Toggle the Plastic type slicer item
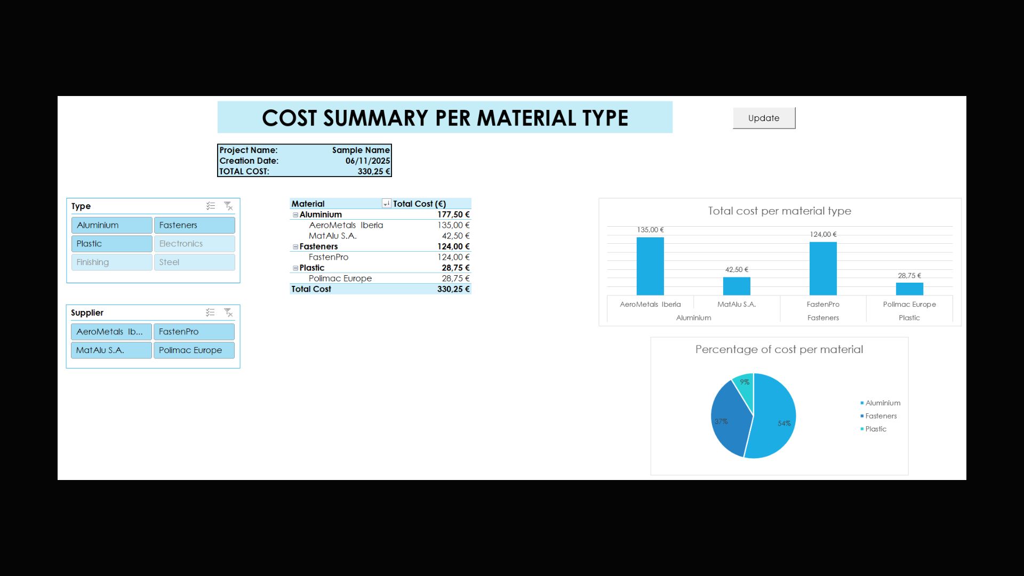The height and width of the screenshot is (576, 1024). click(111, 244)
